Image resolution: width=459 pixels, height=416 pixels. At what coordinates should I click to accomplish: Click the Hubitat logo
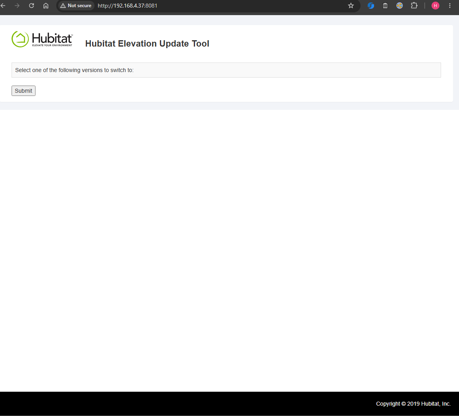pos(42,39)
